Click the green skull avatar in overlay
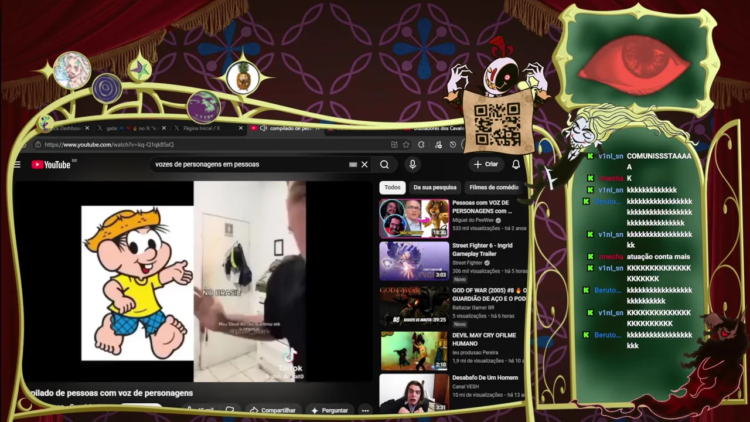 point(203,107)
